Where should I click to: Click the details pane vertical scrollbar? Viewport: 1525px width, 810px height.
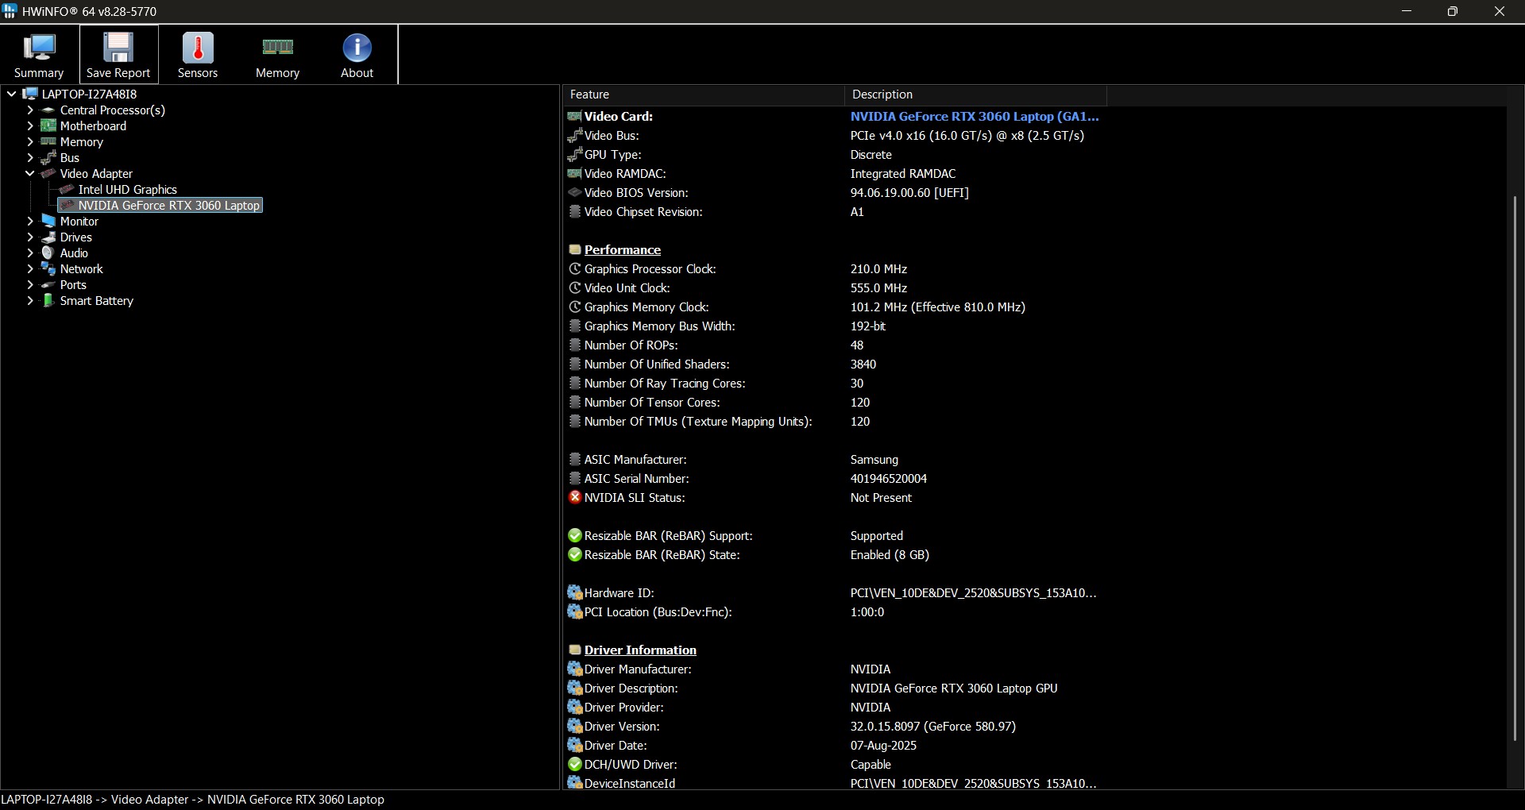point(1515,469)
